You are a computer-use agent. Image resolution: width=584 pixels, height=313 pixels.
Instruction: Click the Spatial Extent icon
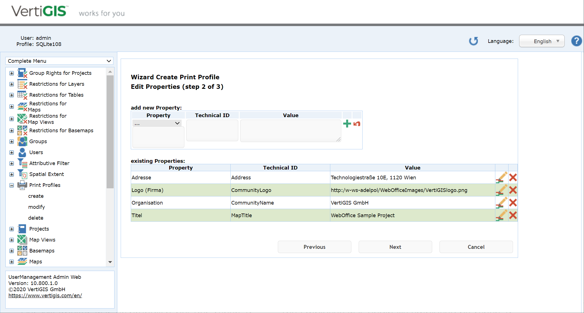22,174
